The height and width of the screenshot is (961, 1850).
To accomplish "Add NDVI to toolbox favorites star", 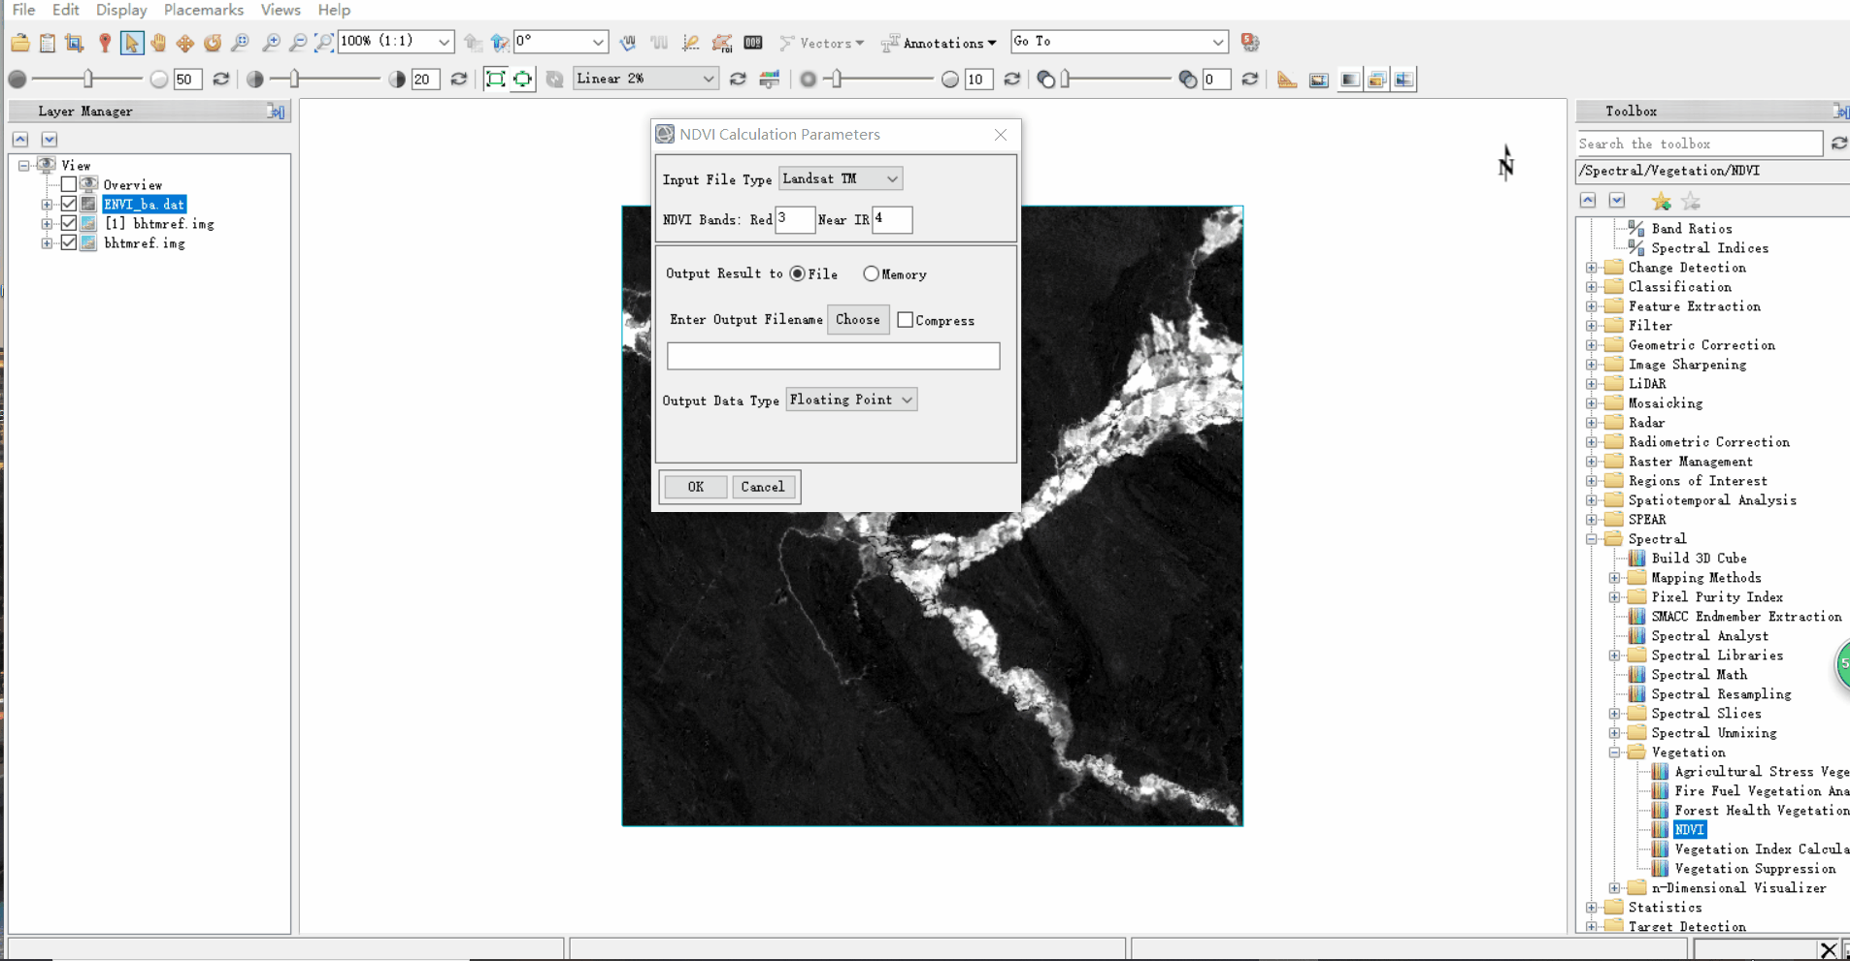I will [1662, 201].
